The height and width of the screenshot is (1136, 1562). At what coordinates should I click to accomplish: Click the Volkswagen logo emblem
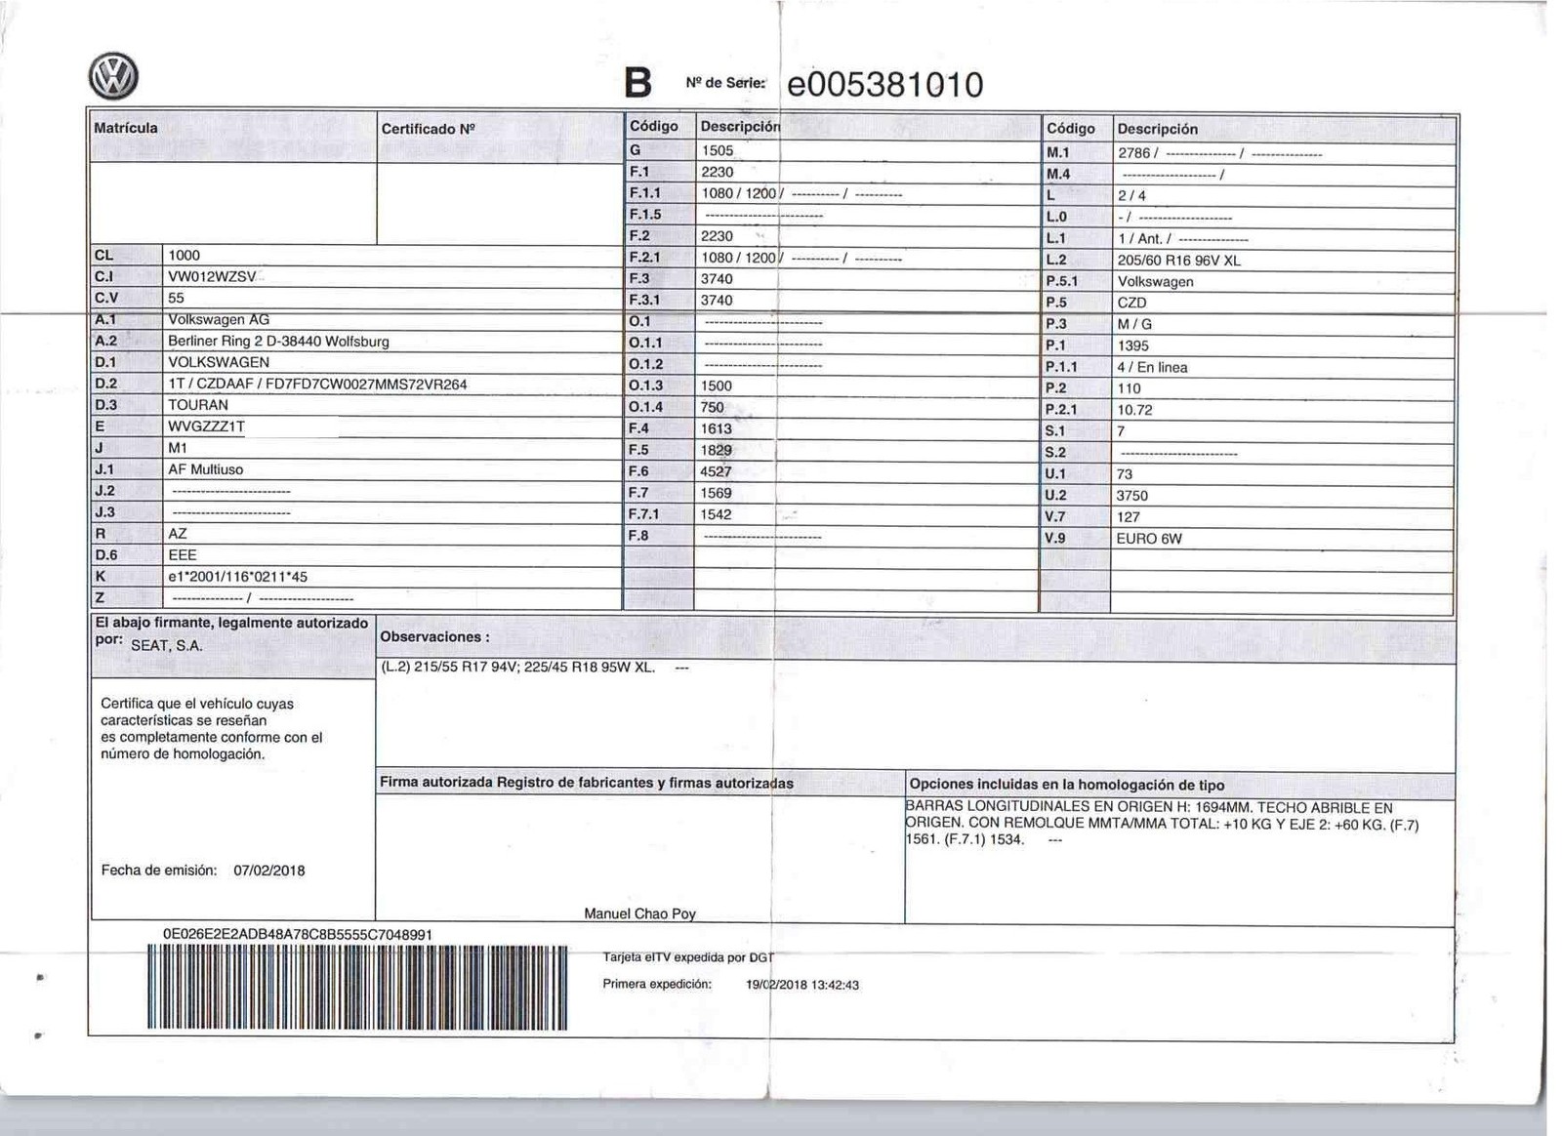click(113, 77)
